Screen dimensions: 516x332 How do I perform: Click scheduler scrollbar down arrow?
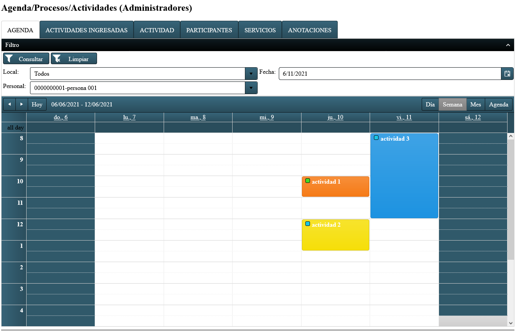pos(511,323)
